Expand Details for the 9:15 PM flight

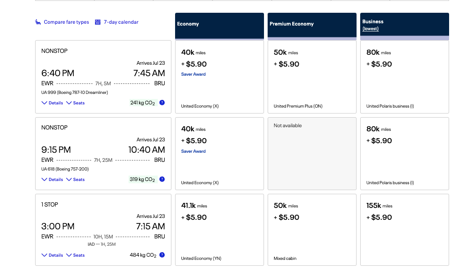tap(52, 180)
